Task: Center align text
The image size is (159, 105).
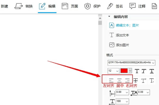Action: [x=119, y=80]
